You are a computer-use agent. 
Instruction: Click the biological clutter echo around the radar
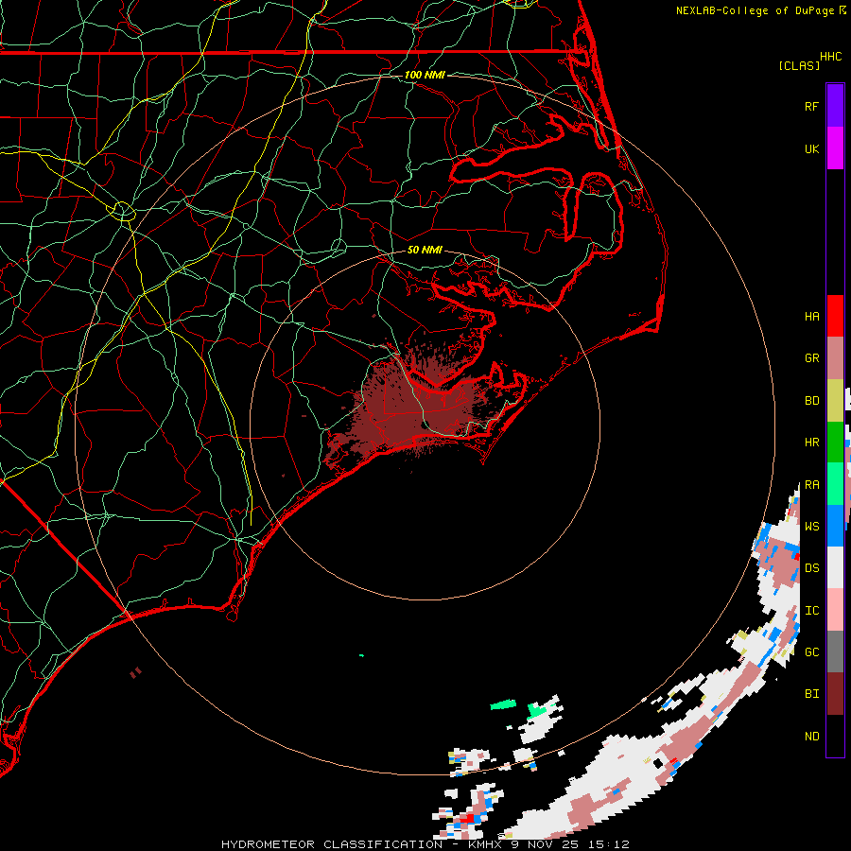click(412, 407)
